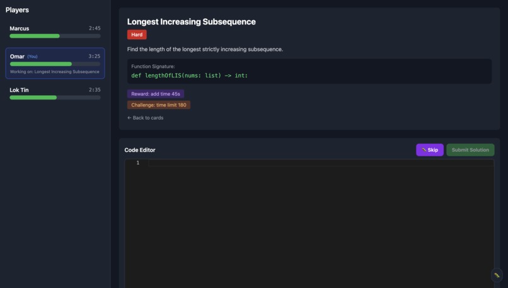
Task: Click the 'Longest Increasing Subsequence' title
Action: 191,21
